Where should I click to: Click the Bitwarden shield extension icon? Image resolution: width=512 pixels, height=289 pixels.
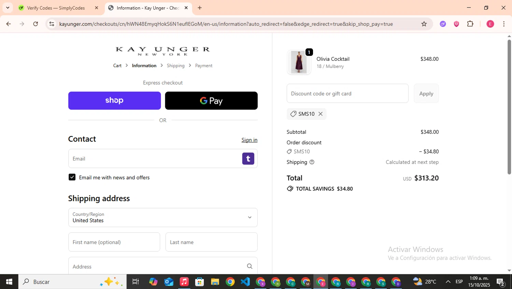456,24
